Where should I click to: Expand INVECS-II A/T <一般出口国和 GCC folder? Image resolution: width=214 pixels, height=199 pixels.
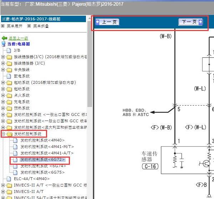(3, 185)
